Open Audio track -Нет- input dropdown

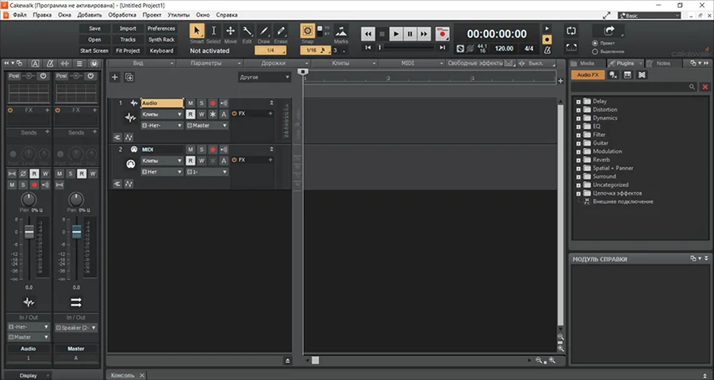point(162,125)
